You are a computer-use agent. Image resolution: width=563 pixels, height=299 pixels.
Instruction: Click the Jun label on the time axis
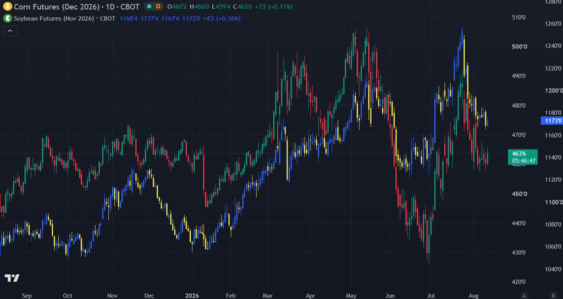point(390,296)
